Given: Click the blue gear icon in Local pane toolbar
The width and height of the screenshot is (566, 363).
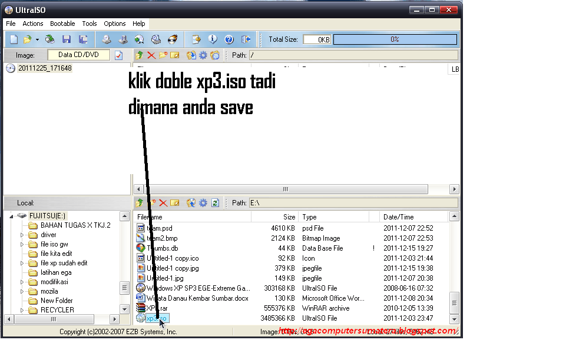Looking at the screenshot, I should pyautogui.click(x=203, y=203).
